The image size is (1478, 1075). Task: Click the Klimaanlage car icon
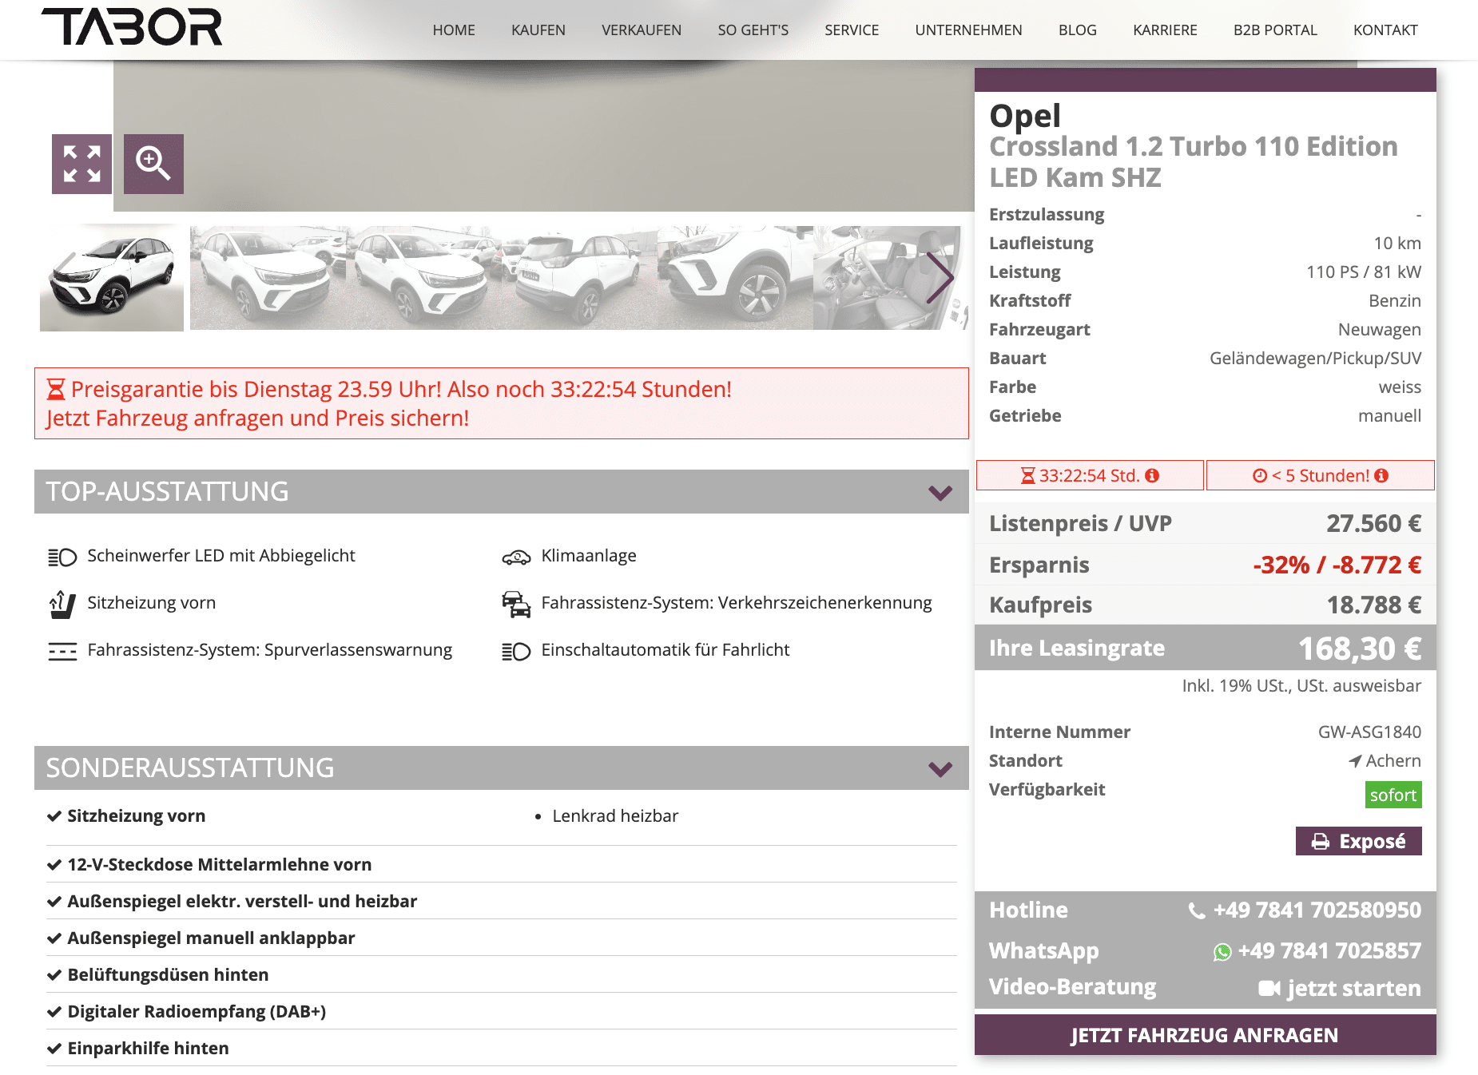click(x=516, y=557)
